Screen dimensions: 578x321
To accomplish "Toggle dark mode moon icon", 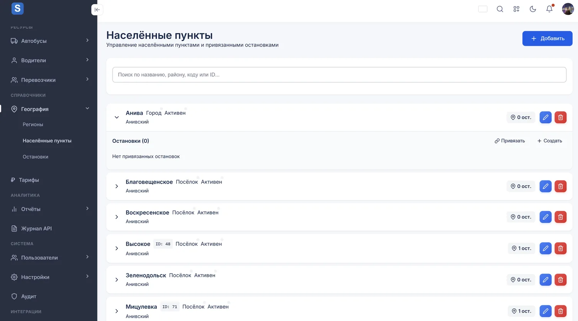I will click(533, 9).
